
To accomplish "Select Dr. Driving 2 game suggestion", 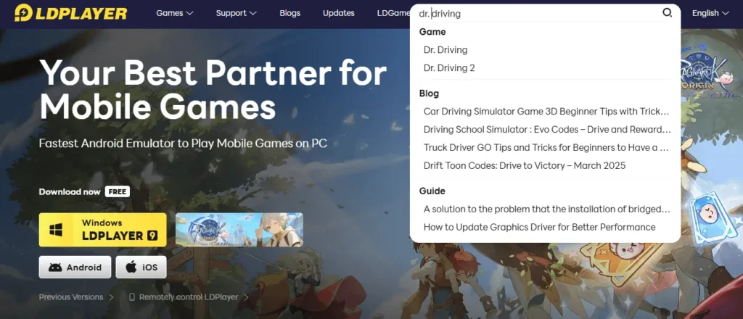I will coord(449,68).
